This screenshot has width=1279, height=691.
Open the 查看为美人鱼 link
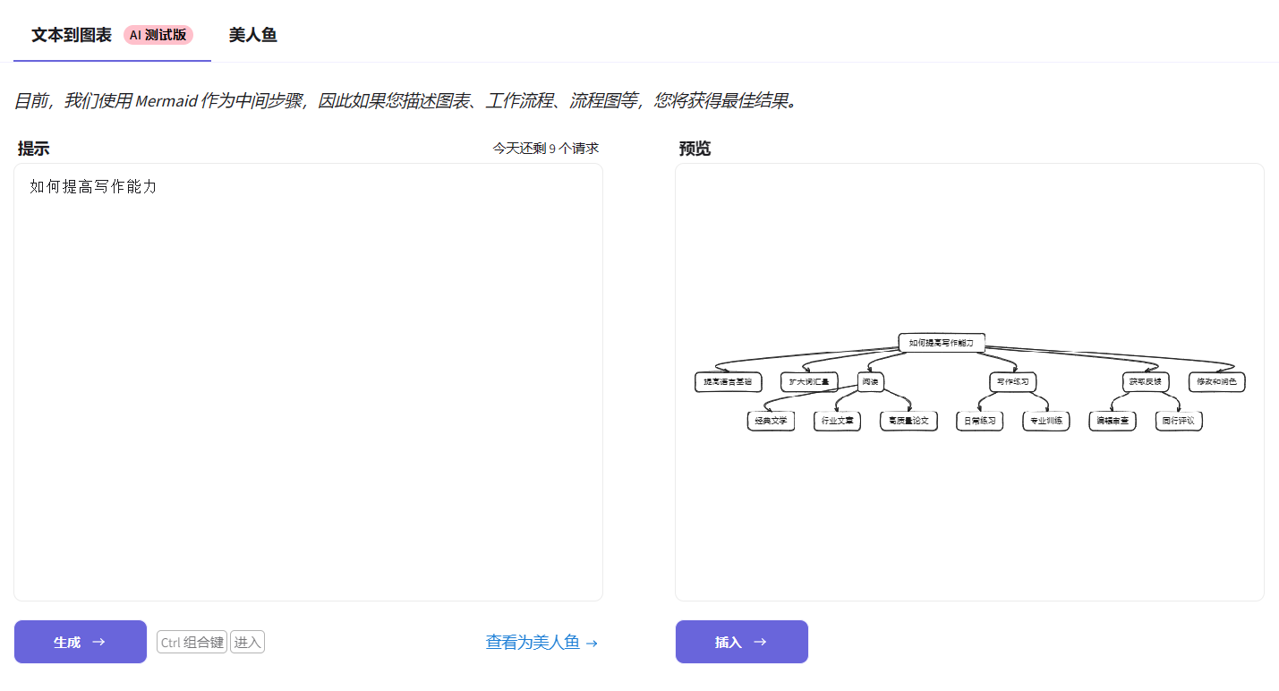click(541, 642)
